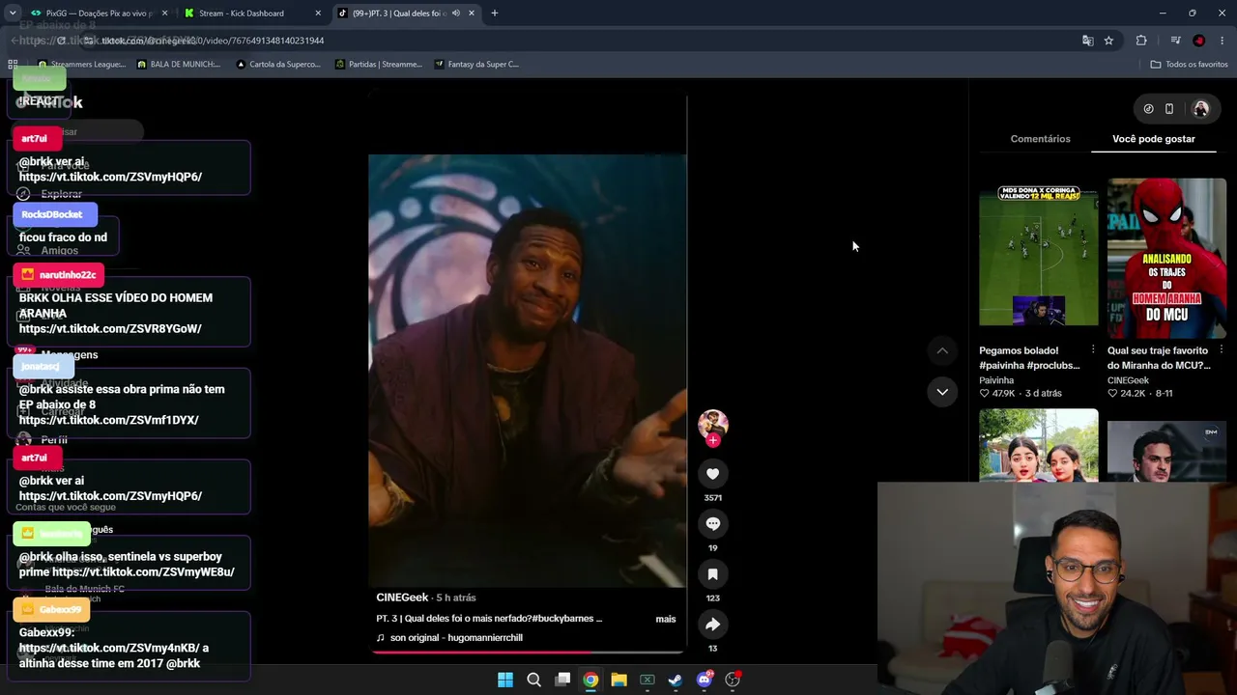This screenshot has width=1237, height=695.
Task: Open the Spider-Man "trajes do MCU" video thumbnail
Action: (x=1166, y=258)
